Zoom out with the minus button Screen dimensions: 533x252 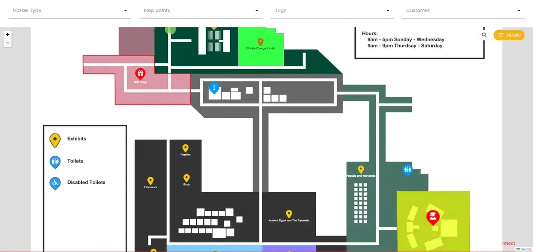point(8,43)
